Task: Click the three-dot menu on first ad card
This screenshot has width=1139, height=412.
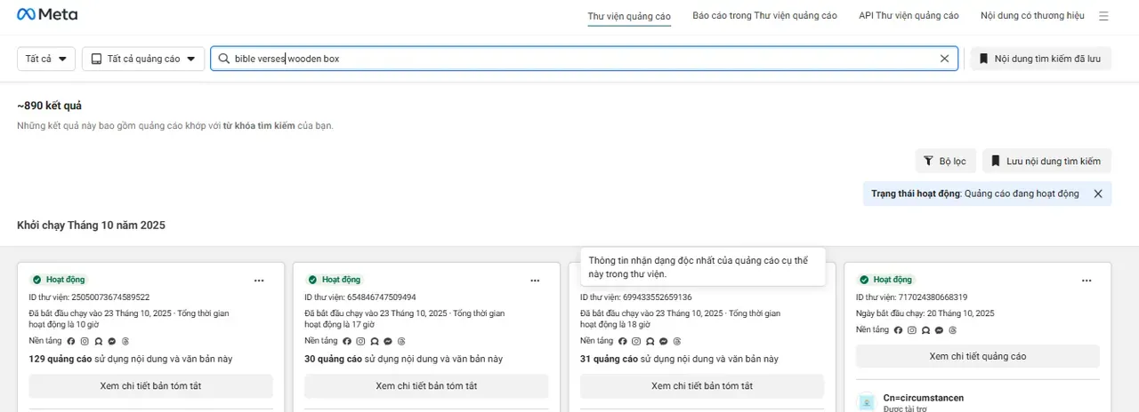Action: 259,280
